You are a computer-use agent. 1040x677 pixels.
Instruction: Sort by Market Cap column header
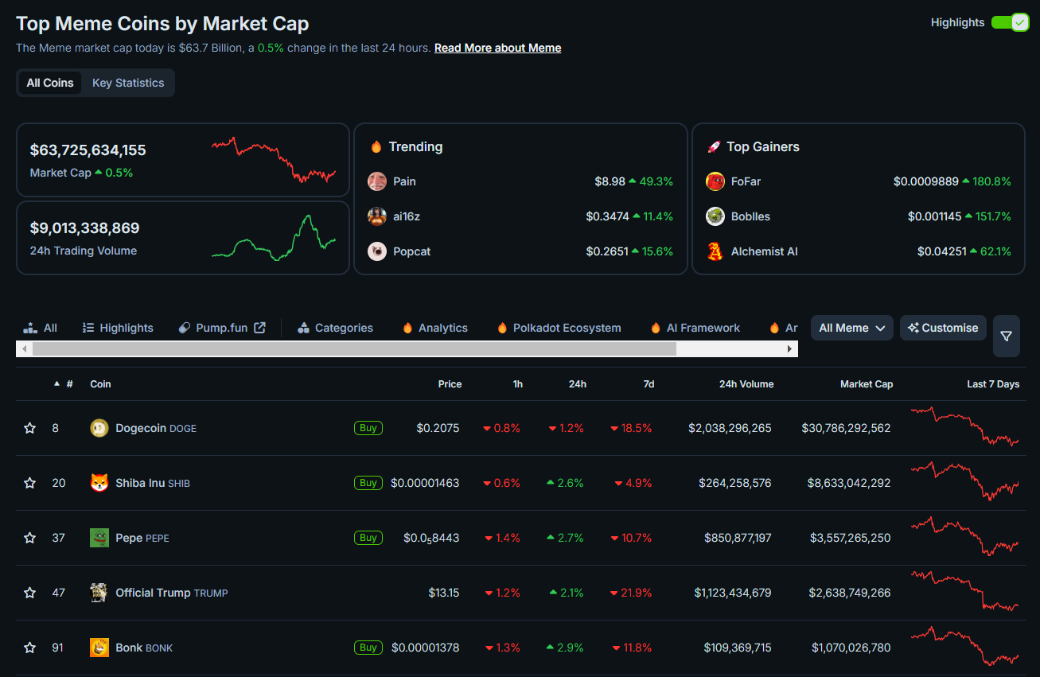click(x=867, y=384)
